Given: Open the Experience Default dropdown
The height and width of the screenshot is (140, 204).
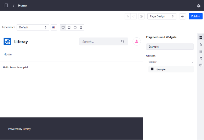Looking at the screenshot, I should tap(33, 27).
